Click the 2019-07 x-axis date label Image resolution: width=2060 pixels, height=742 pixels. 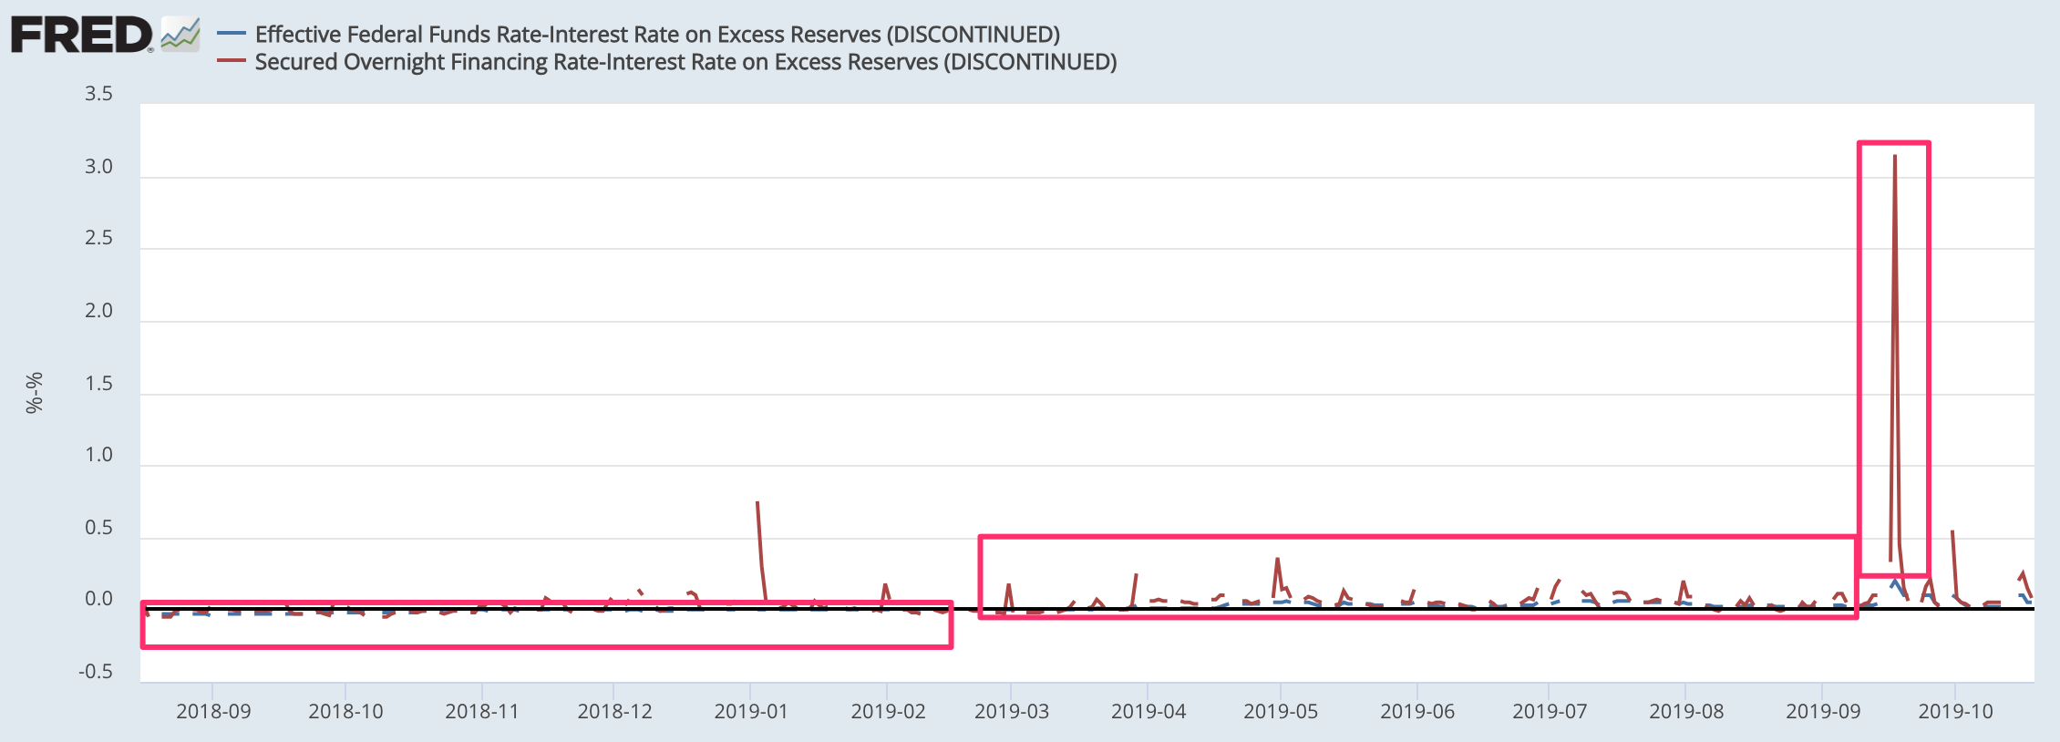[1550, 712]
